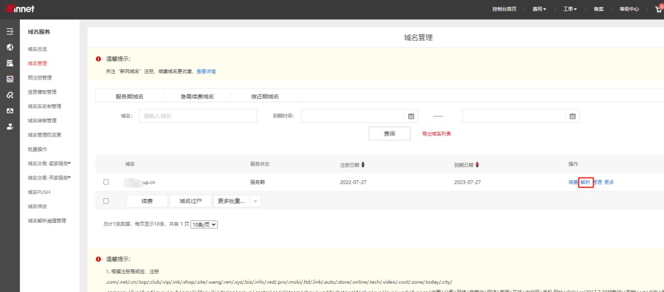Collapse the sidebar with the top menu icon
This screenshot has width=664, height=292.
pyautogui.click(x=9, y=32)
